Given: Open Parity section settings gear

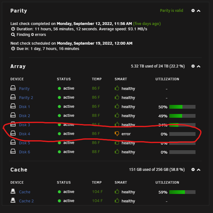Looking at the screenshot, I should (193, 11).
